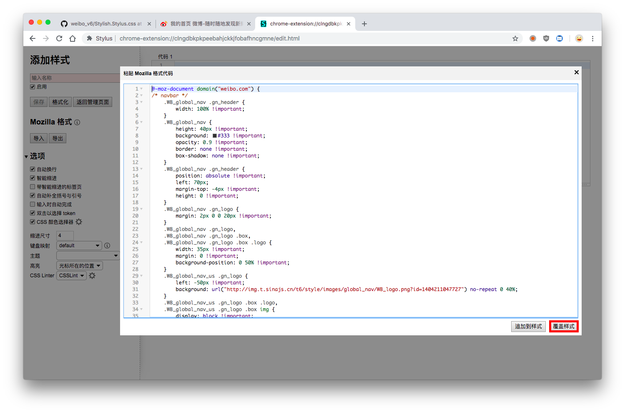Reload the page with the refresh icon

(59, 38)
